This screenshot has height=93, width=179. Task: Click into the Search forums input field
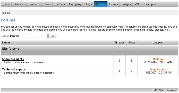click(x=34, y=36)
